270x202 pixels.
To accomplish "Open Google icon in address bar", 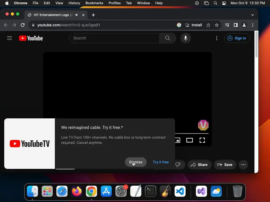I will (x=179, y=25).
